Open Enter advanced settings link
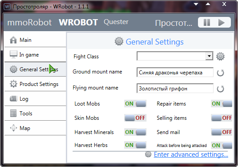 click(x=191, y=155)
